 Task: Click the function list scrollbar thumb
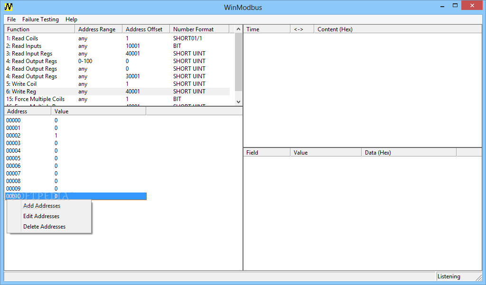238,62
